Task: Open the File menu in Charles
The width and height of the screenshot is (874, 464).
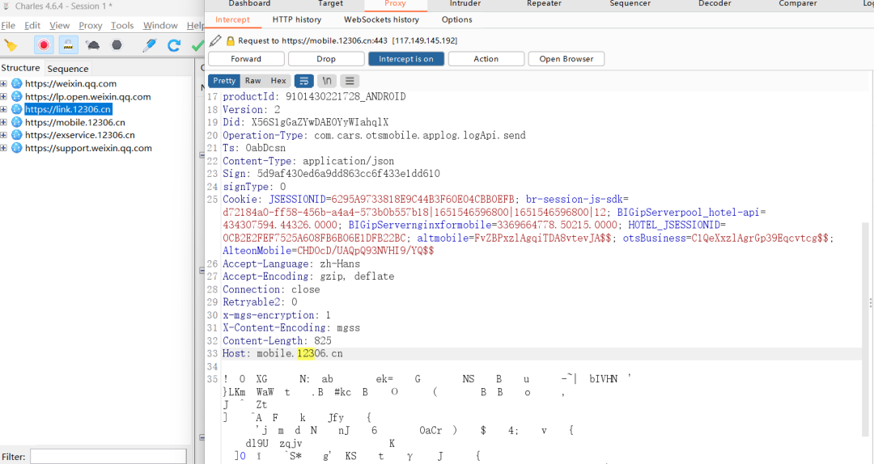Action: (x=8, y=26)
